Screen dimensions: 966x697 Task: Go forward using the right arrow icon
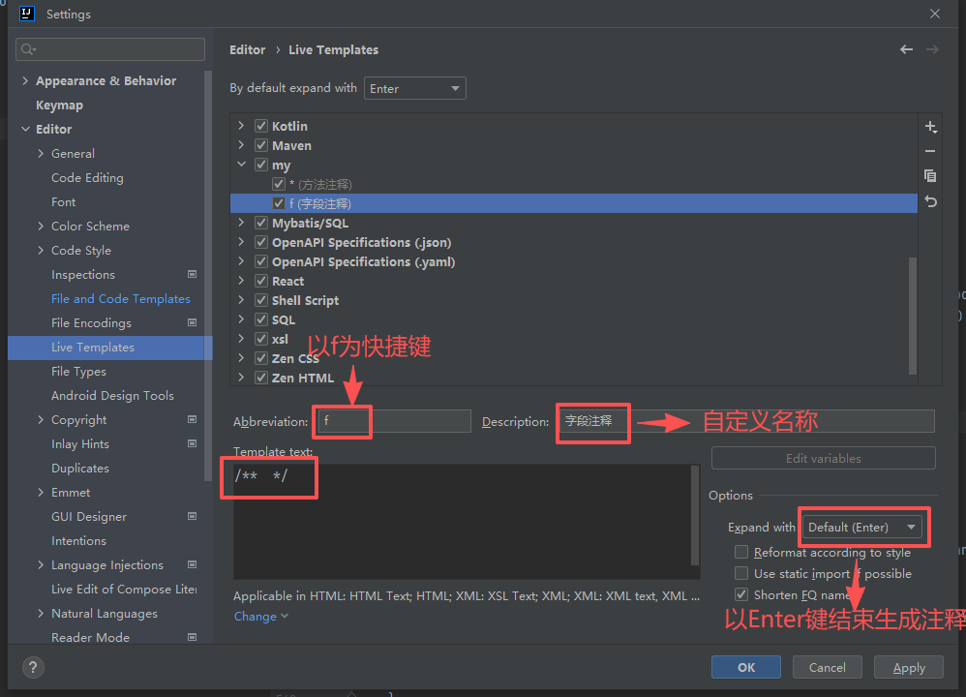(x=933, y=49)
